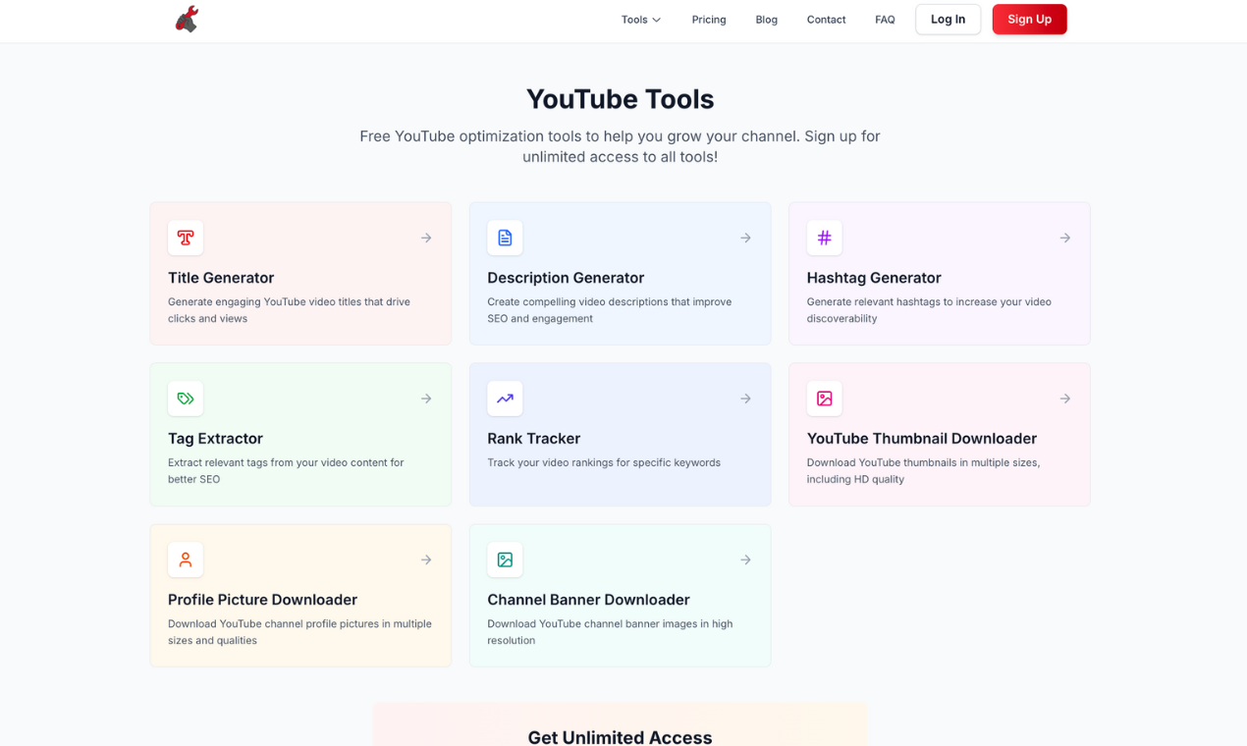Click the arrow on the Tag Extractor card
This screenshot has height=746, width=1247.
coord(426,399)
